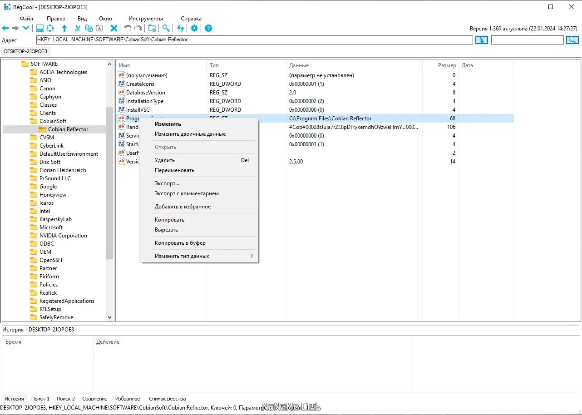The width and height of the screenshot is (582, 415).
Task: Open the Правка menu
Action: (x=56, y=19)
